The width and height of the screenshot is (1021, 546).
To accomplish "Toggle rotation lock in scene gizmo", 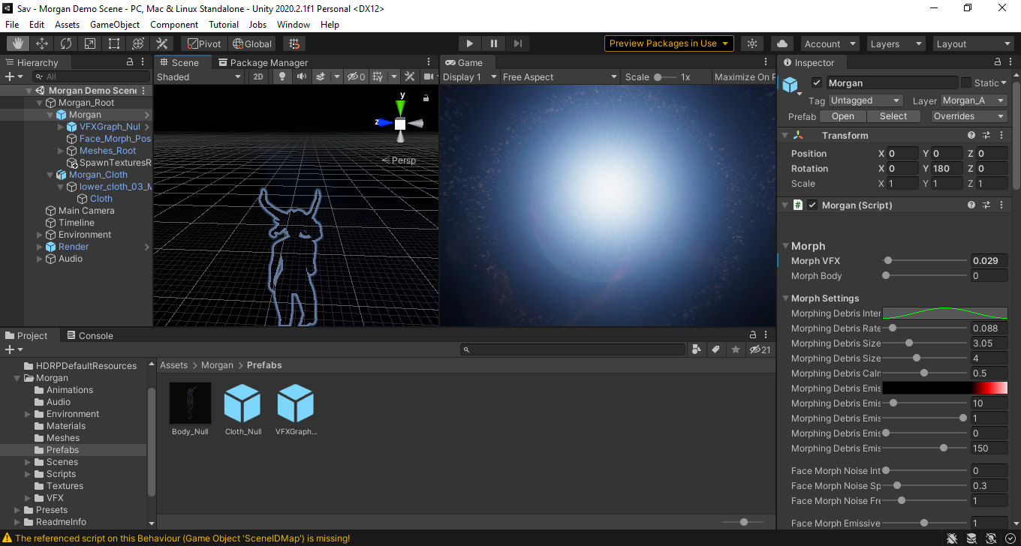I will pos(426,98).
